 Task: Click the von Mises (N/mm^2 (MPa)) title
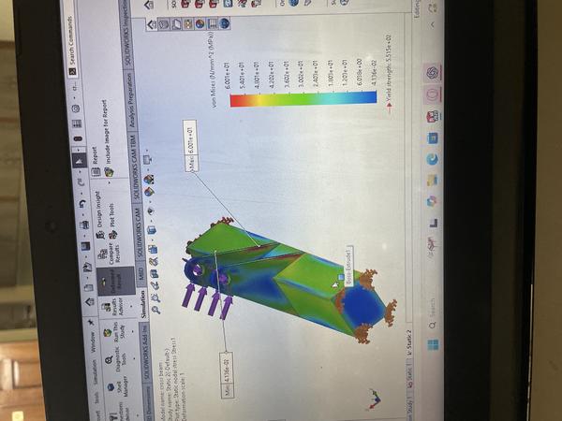pyautogui.click(x=213, y=70)
